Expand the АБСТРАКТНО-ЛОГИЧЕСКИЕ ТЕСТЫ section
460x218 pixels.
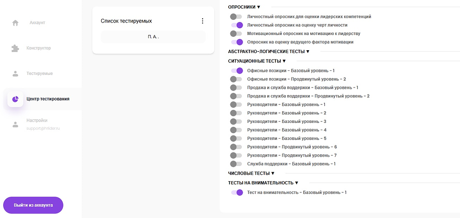[x=269, y=52]
